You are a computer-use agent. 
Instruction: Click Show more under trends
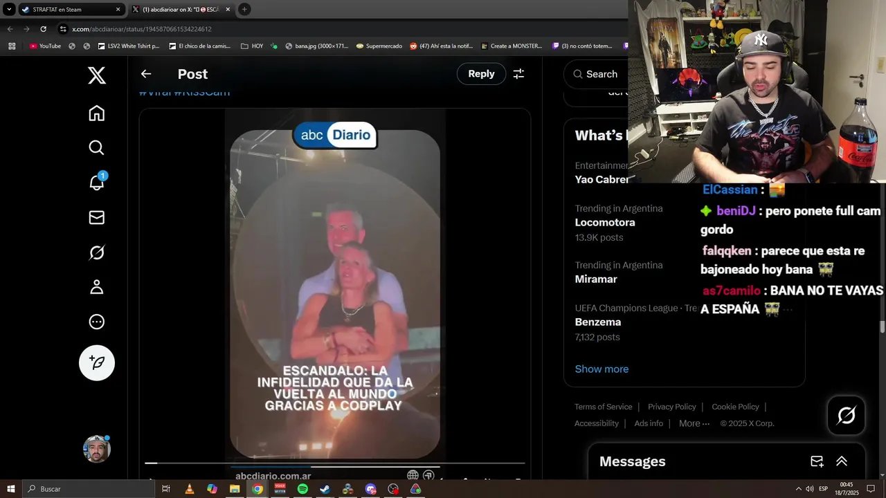coord(602,369)
